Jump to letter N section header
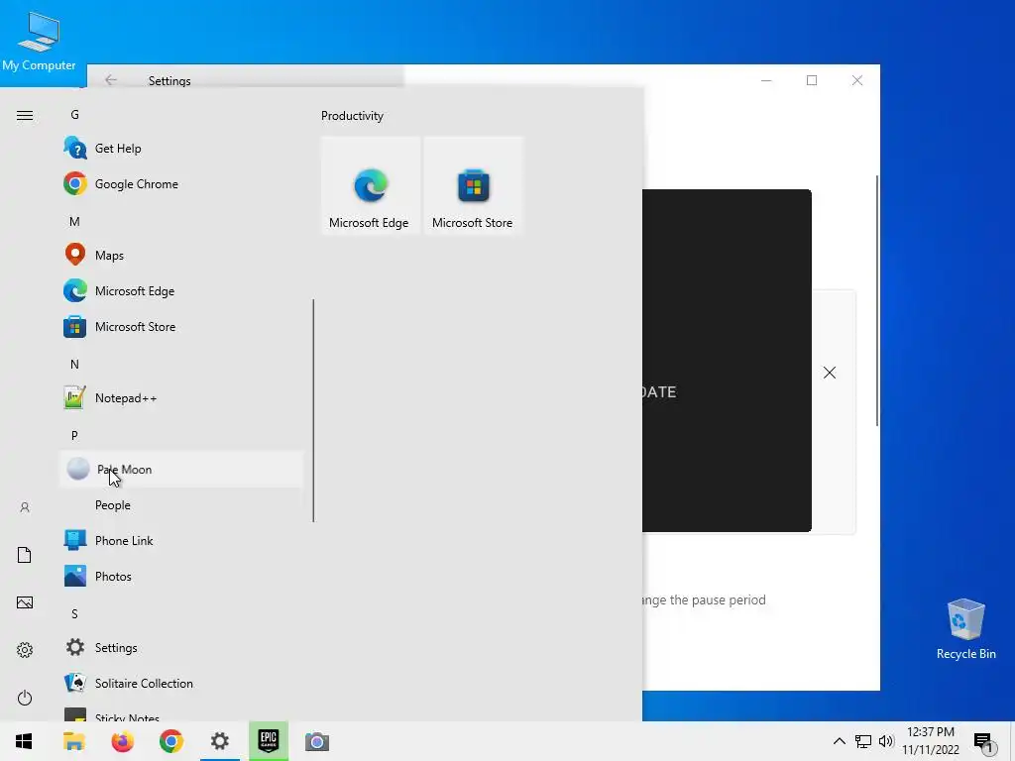The image size is (1015, 761). click(x=74, y=365)
